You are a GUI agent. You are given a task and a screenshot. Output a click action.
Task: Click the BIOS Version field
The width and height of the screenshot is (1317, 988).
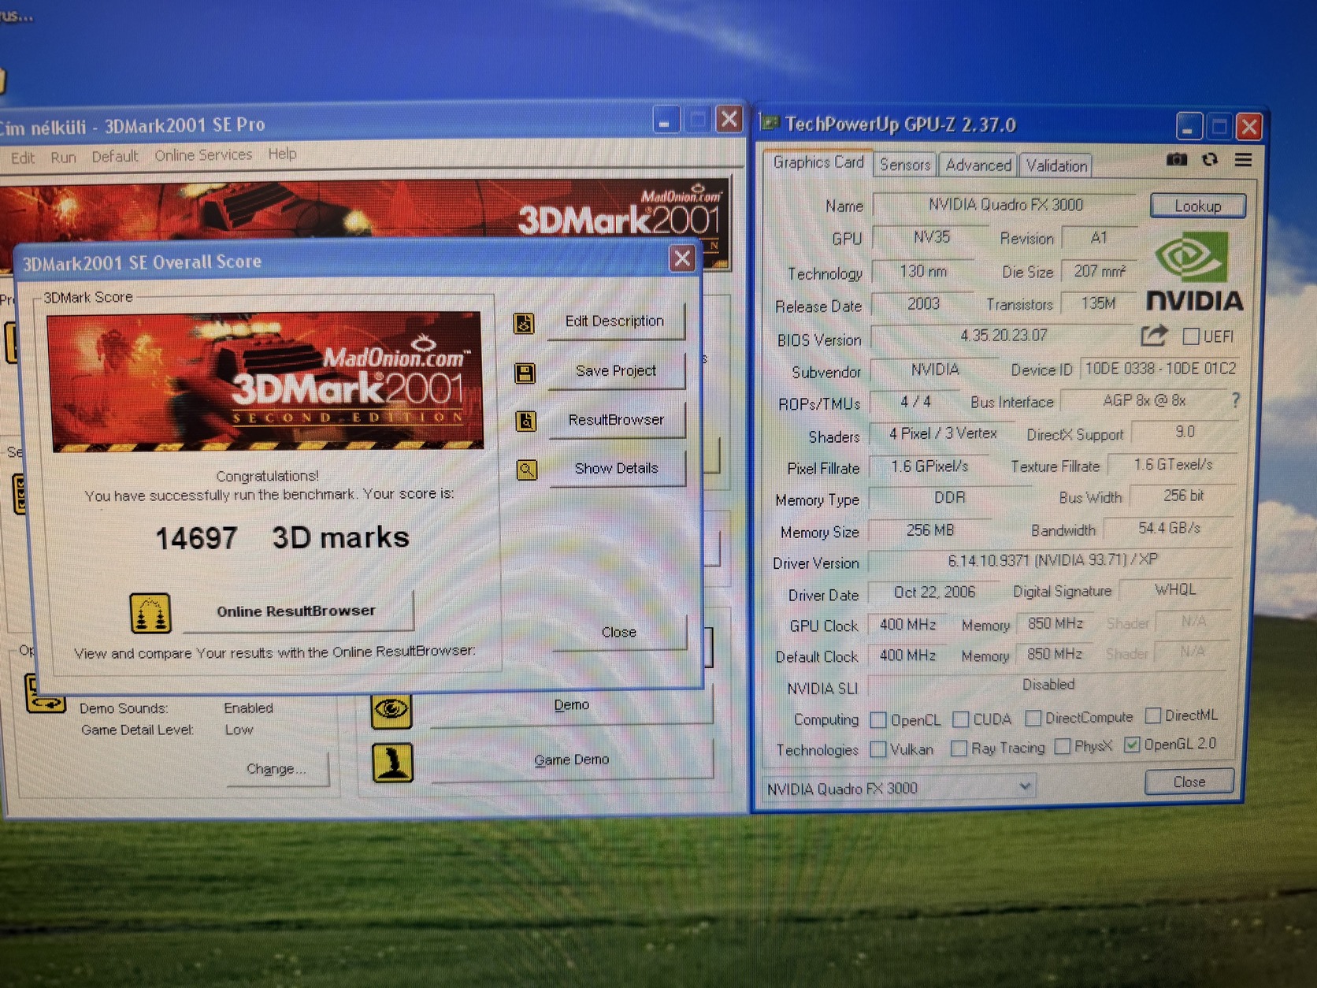(1004, 336)
